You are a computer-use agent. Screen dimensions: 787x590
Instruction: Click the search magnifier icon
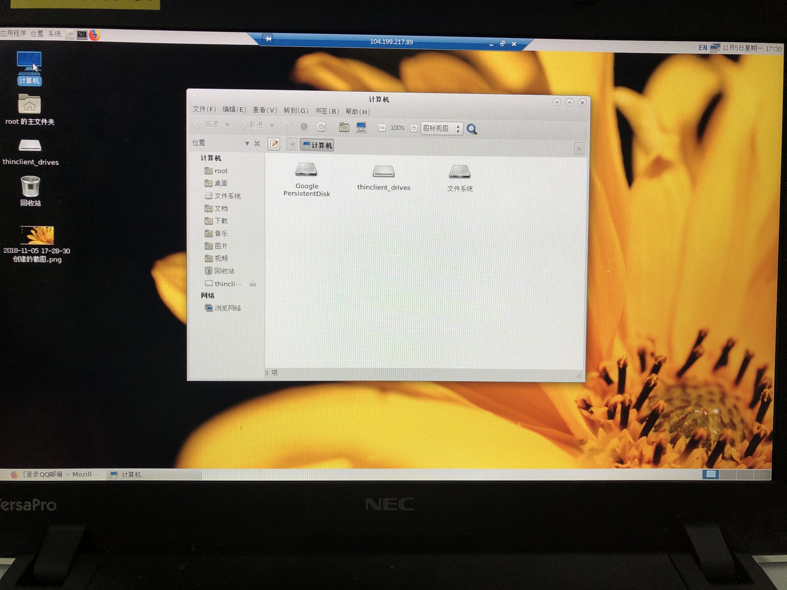click(472, 129)
